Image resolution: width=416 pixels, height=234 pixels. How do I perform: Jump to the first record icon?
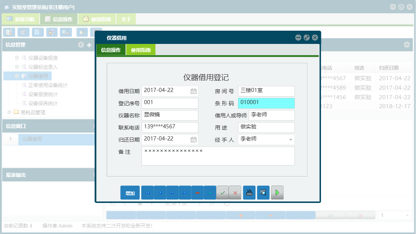(x=147, y=192)
